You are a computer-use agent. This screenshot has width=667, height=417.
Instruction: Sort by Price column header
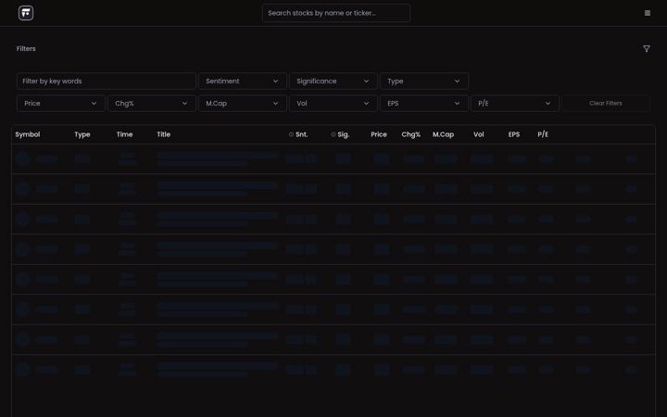pos(379,134)
